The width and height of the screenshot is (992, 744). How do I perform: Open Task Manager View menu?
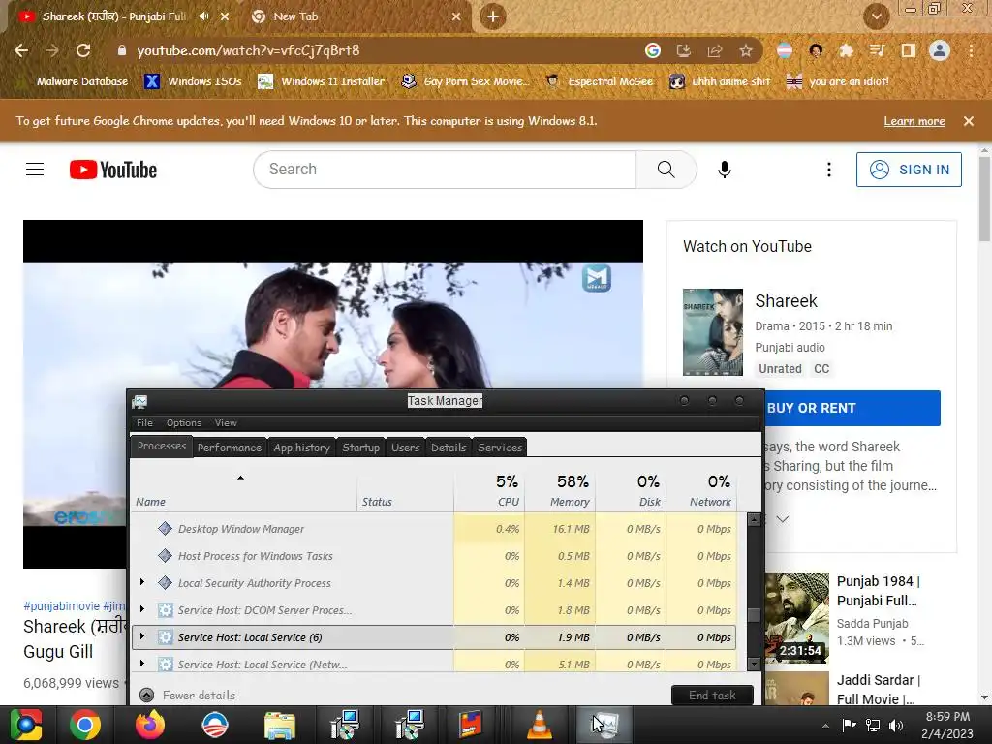point(226,423)
